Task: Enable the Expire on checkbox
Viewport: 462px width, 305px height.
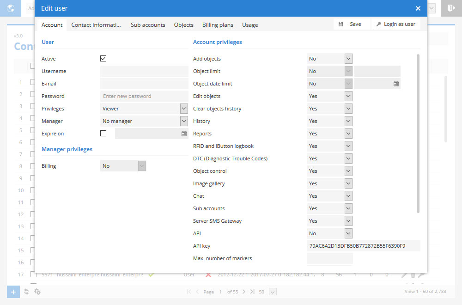Action: (x=103, y=134)
